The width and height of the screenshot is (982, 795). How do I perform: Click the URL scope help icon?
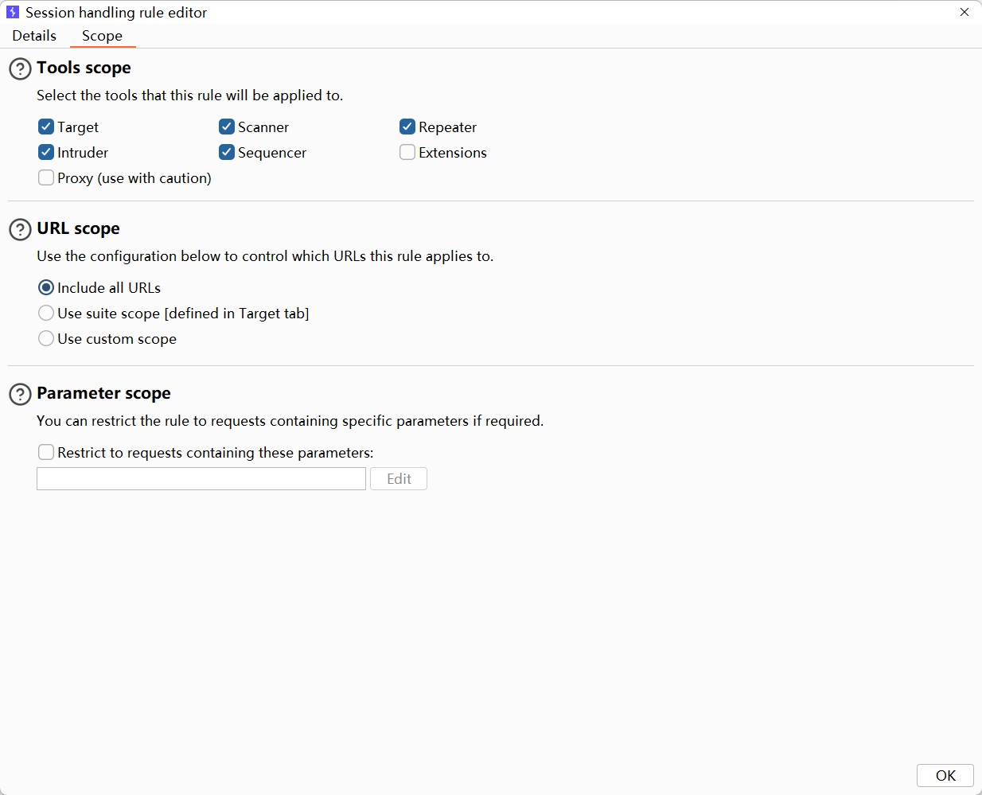pyautogui.click(x=20, y=230)
